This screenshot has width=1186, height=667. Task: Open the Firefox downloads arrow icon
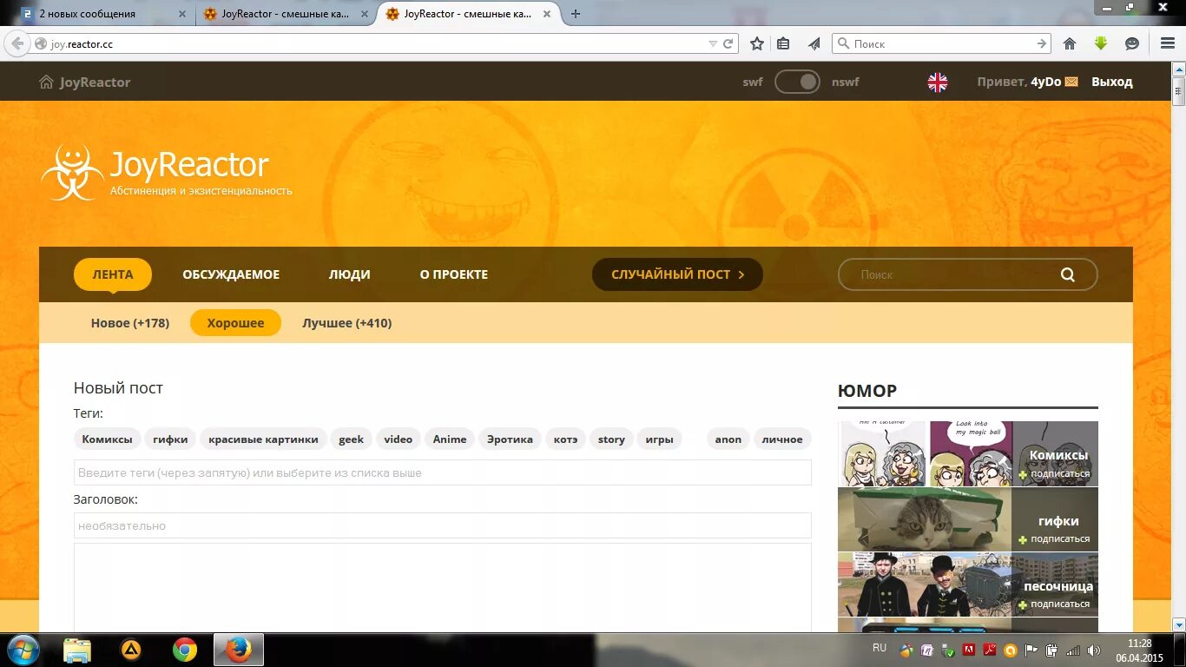[1101, 43]
